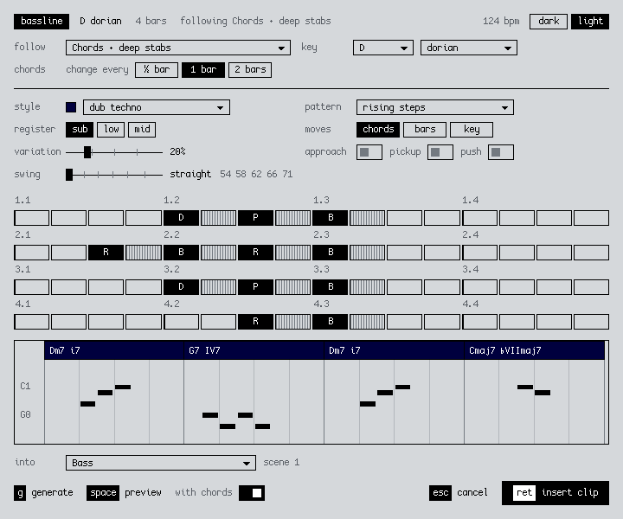Activate the first empty step under 1.1

[32, 218]
